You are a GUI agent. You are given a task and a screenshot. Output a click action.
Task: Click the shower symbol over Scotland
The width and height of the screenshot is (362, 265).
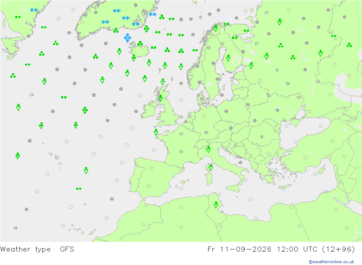pos(161,98)
